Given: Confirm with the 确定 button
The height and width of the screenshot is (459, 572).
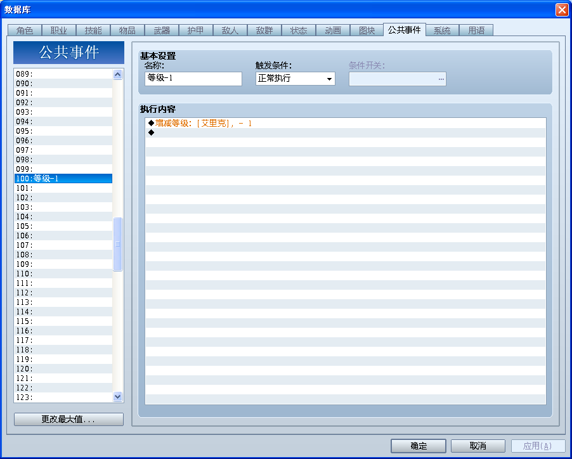Looking at the screenshot, I should (419, 446).
